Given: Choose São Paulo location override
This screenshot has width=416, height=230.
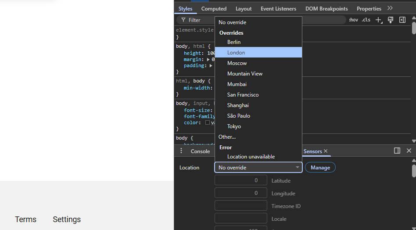Looking at the screenshot, I should tap(258, 116).
